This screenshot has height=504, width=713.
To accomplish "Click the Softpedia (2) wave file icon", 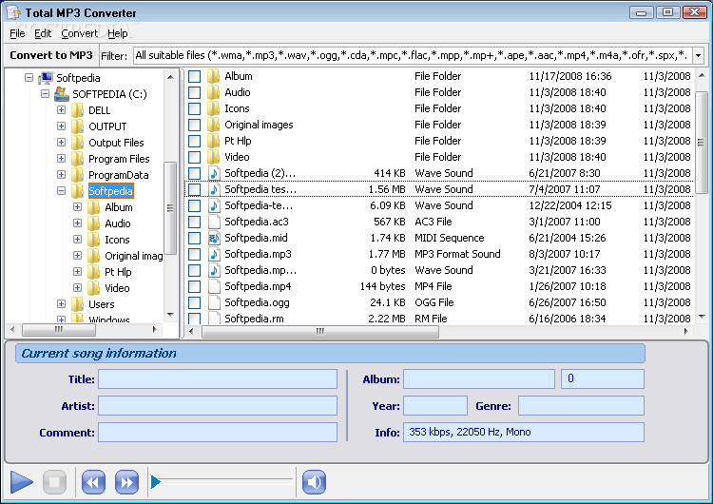I will tap(214, 173).
